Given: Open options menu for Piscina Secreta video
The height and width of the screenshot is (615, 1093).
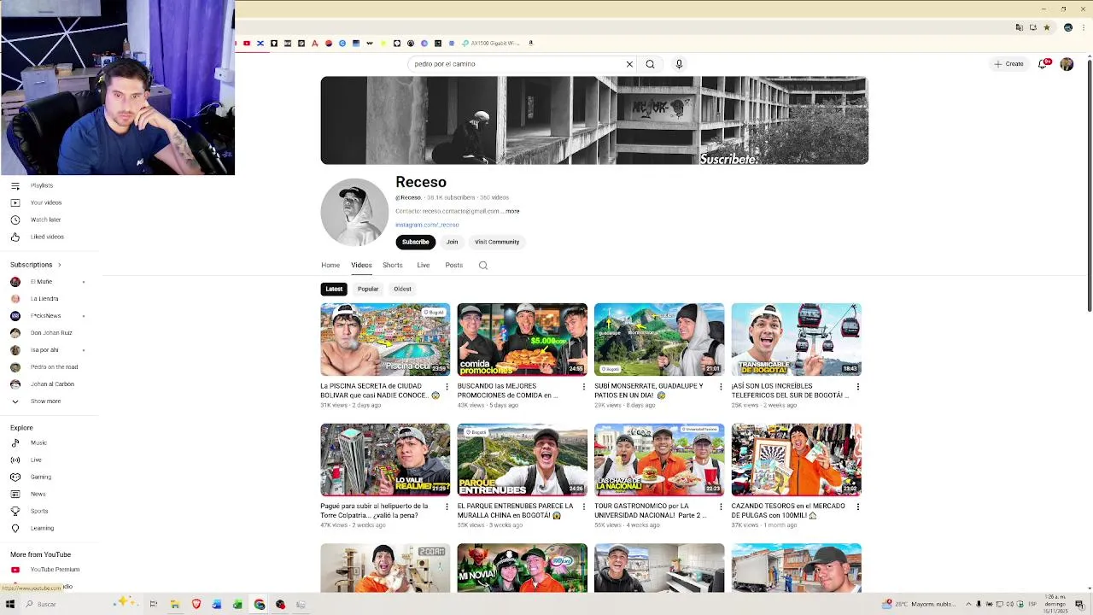Looking at the screenshot, I should click(447, 387).
